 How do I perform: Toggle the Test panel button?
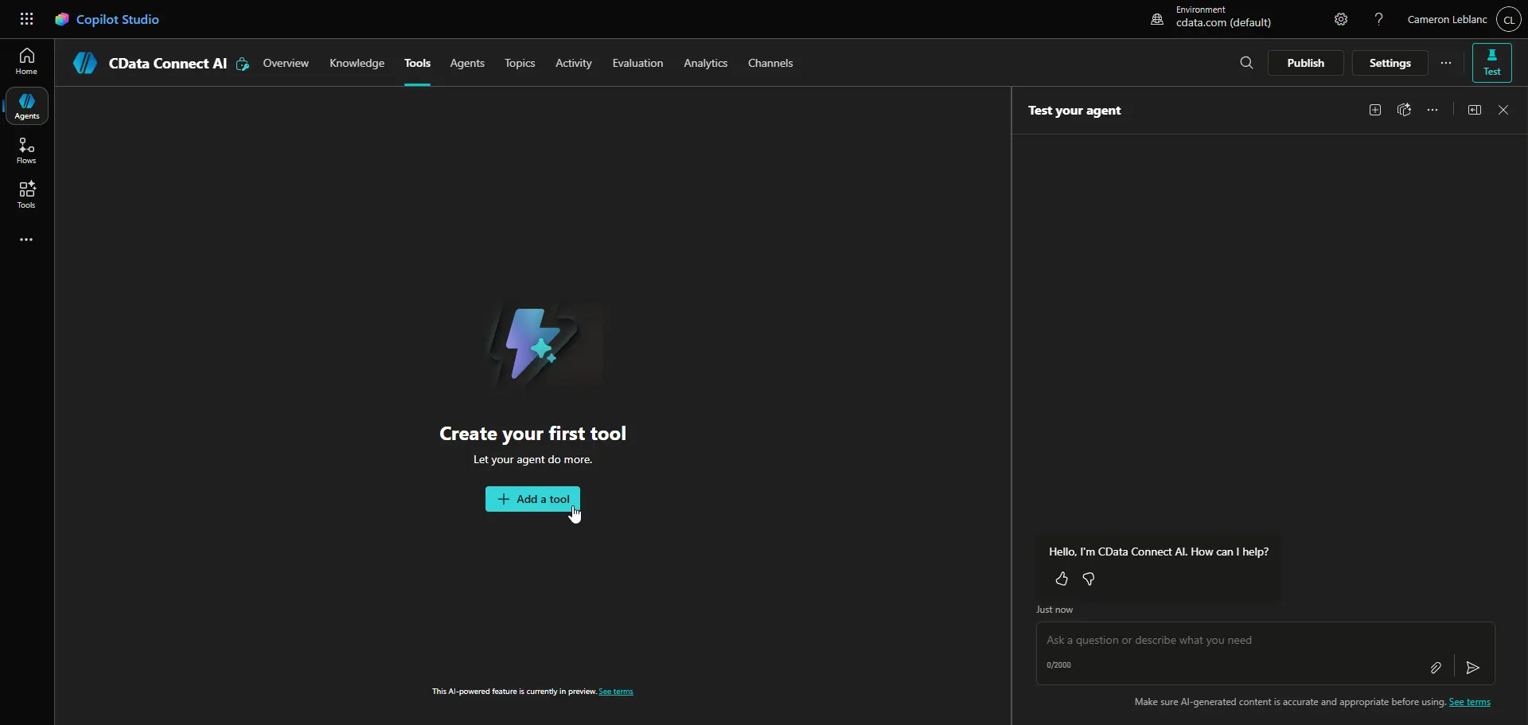(1491, 63)
